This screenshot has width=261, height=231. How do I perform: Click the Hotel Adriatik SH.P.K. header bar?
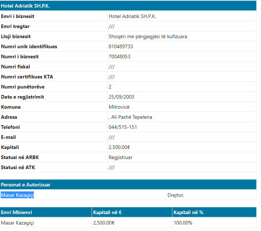coord(128,6)
